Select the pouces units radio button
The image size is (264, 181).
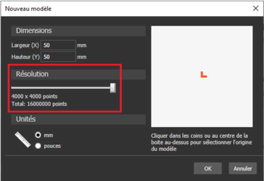click(x=38, y=146)
